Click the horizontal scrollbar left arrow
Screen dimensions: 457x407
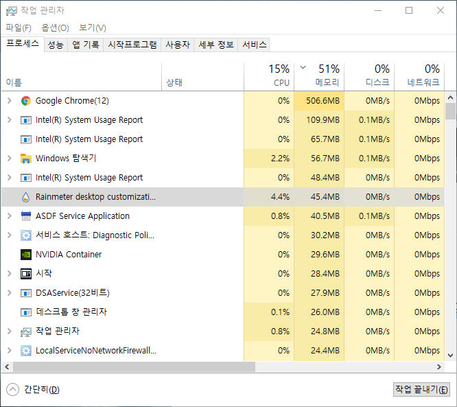[x=7, y=367]
